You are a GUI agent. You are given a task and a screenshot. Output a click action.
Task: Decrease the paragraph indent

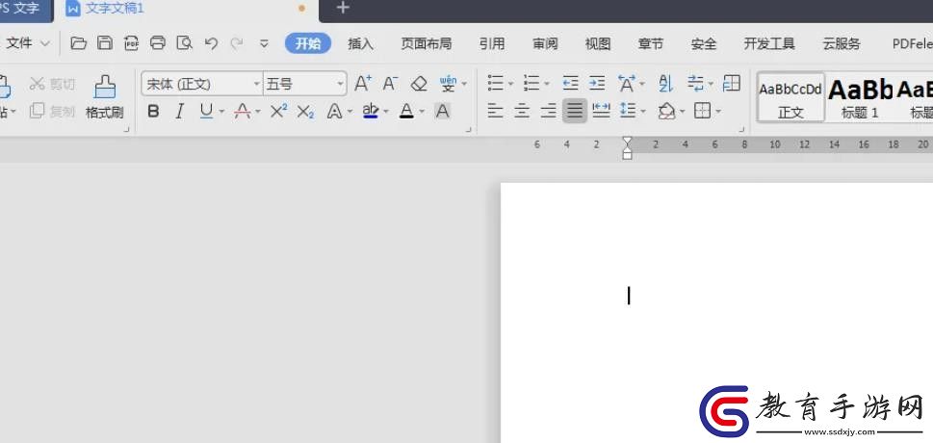[x=571, y=84]
